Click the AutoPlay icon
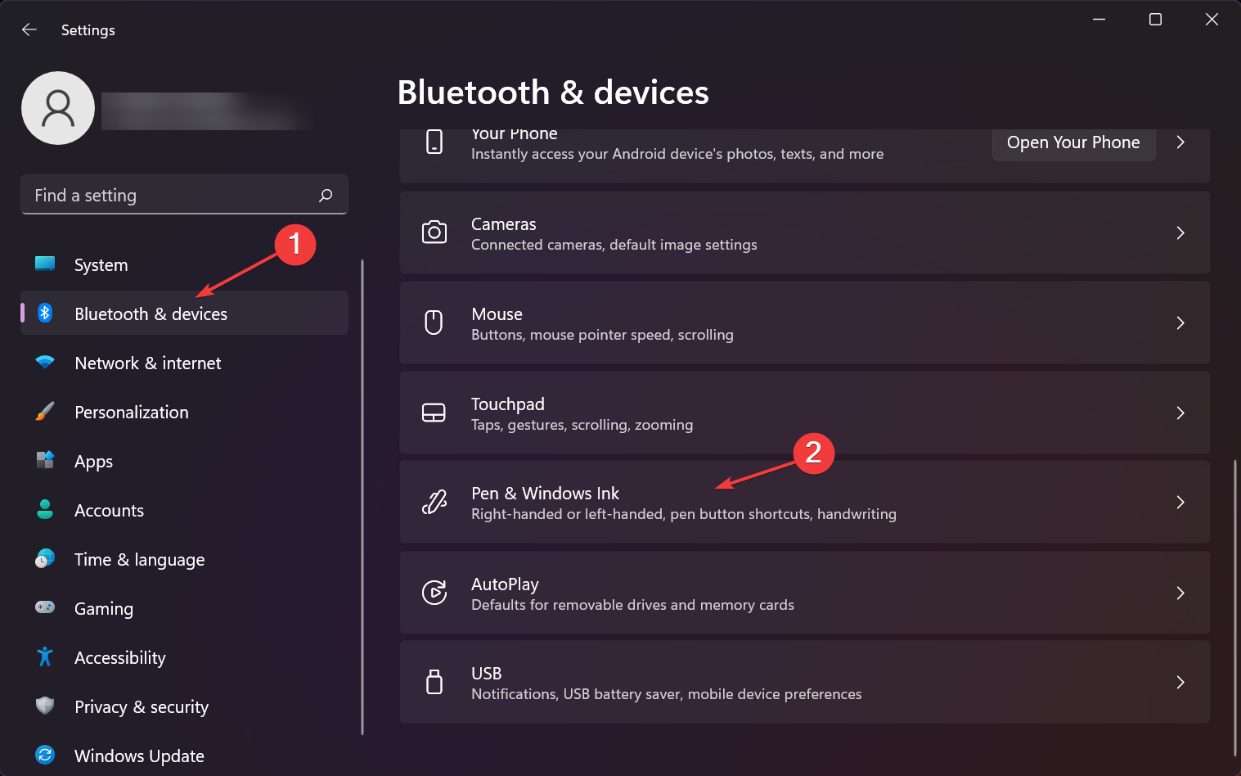The height and width of the screenshot is (776, 1241). pyautogui.click(x=434, y=593)
